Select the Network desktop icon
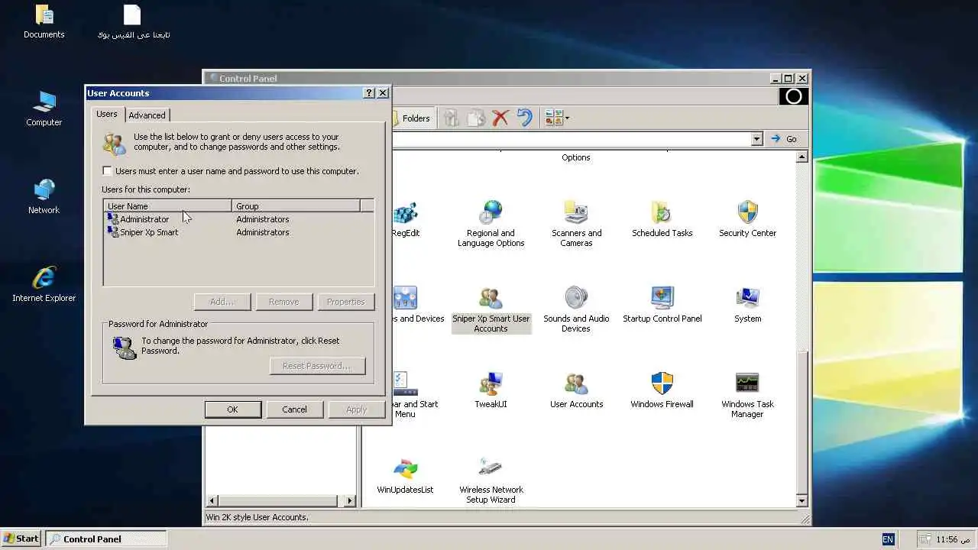 (44, 196)
